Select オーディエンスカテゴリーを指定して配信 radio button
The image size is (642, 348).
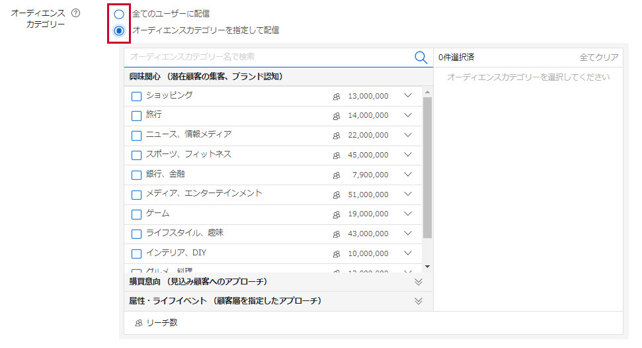(x=119, y=30)
